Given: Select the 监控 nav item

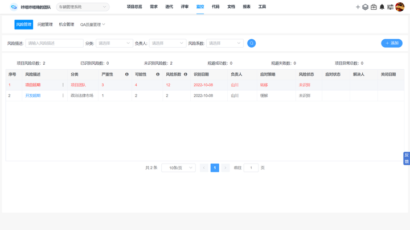Looking at the screenshot, I should coord(200,7).
